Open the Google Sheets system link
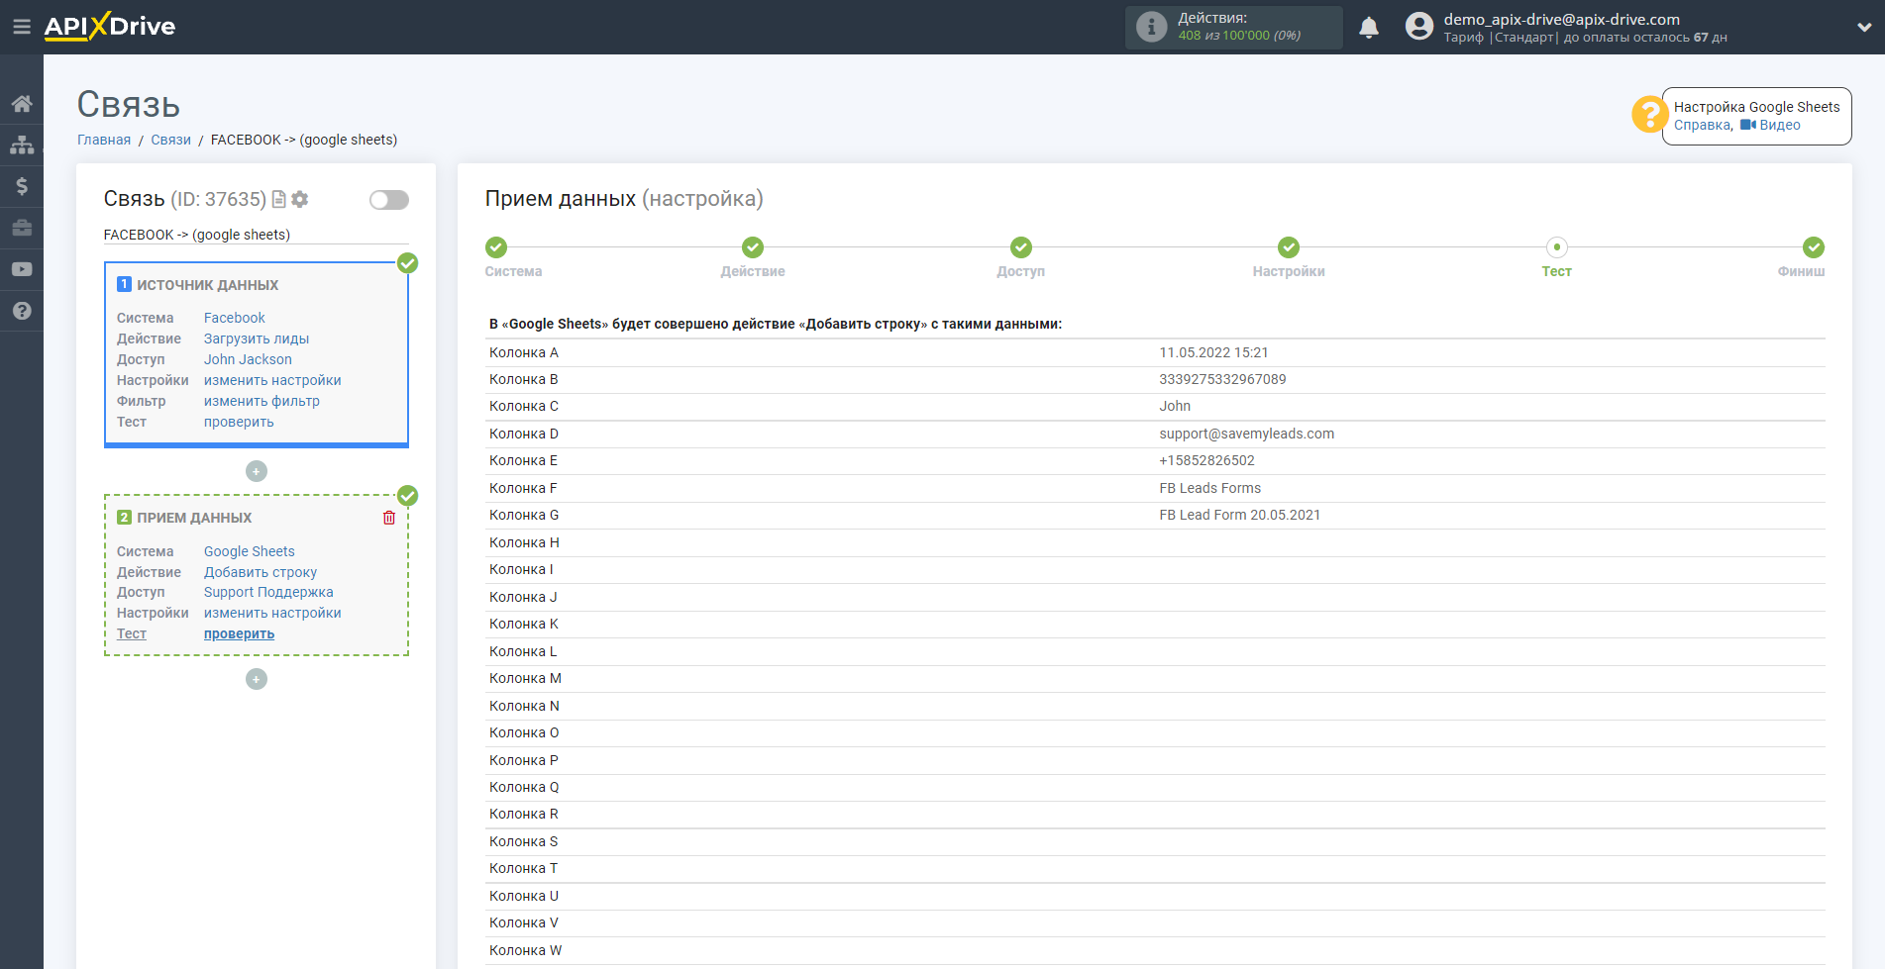 tap(250, 551)
